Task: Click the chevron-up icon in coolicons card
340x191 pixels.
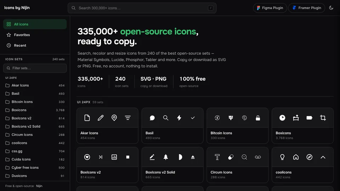Action: click(x=323, y=157)
